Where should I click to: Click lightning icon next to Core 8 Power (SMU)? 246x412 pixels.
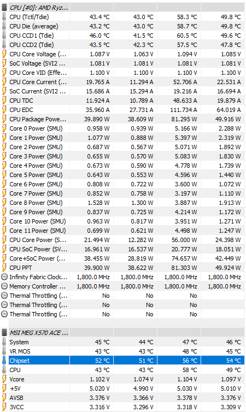tap(4, 203)
